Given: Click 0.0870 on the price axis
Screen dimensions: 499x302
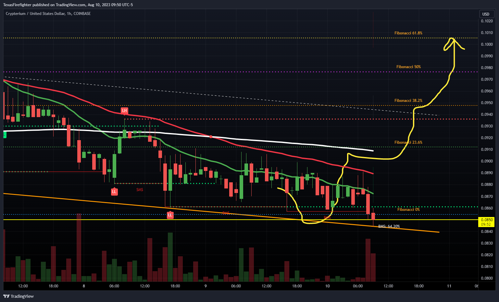Looking at the screenshot, I should (487, 197).
